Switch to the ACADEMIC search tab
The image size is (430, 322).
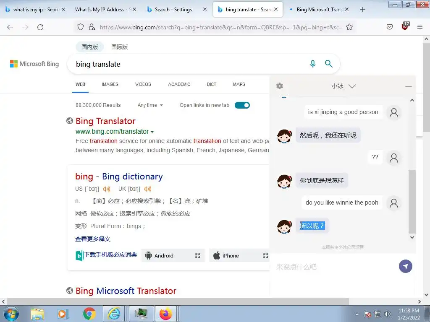click(179, 84)
